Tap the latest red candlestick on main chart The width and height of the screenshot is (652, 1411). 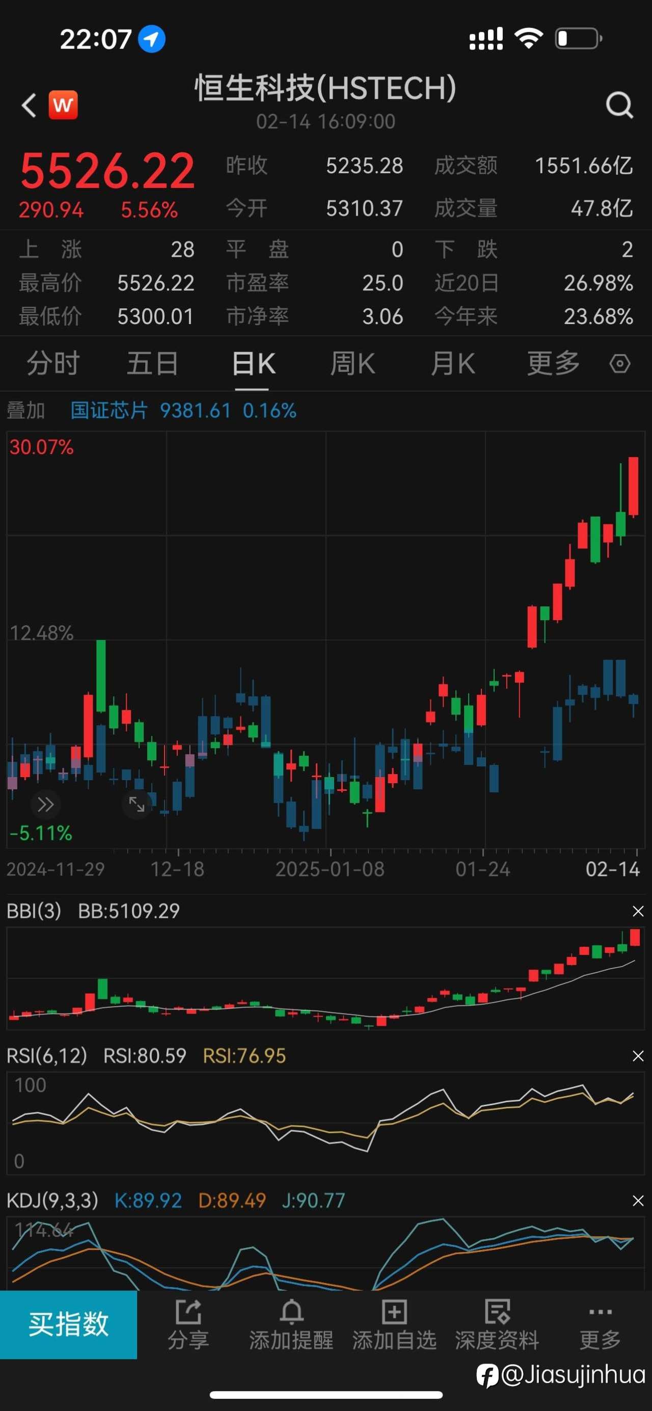click(633, 487)
